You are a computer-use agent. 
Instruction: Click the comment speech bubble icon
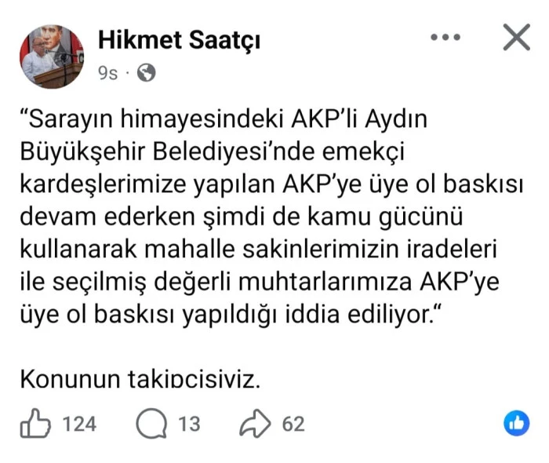(151, 424)
